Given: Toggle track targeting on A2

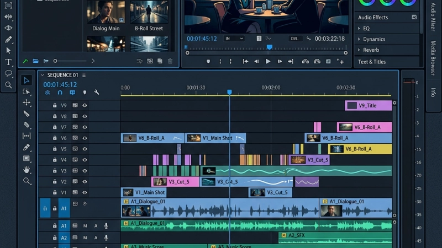Looking at the screenshot, I should click(x=64, y=238).
